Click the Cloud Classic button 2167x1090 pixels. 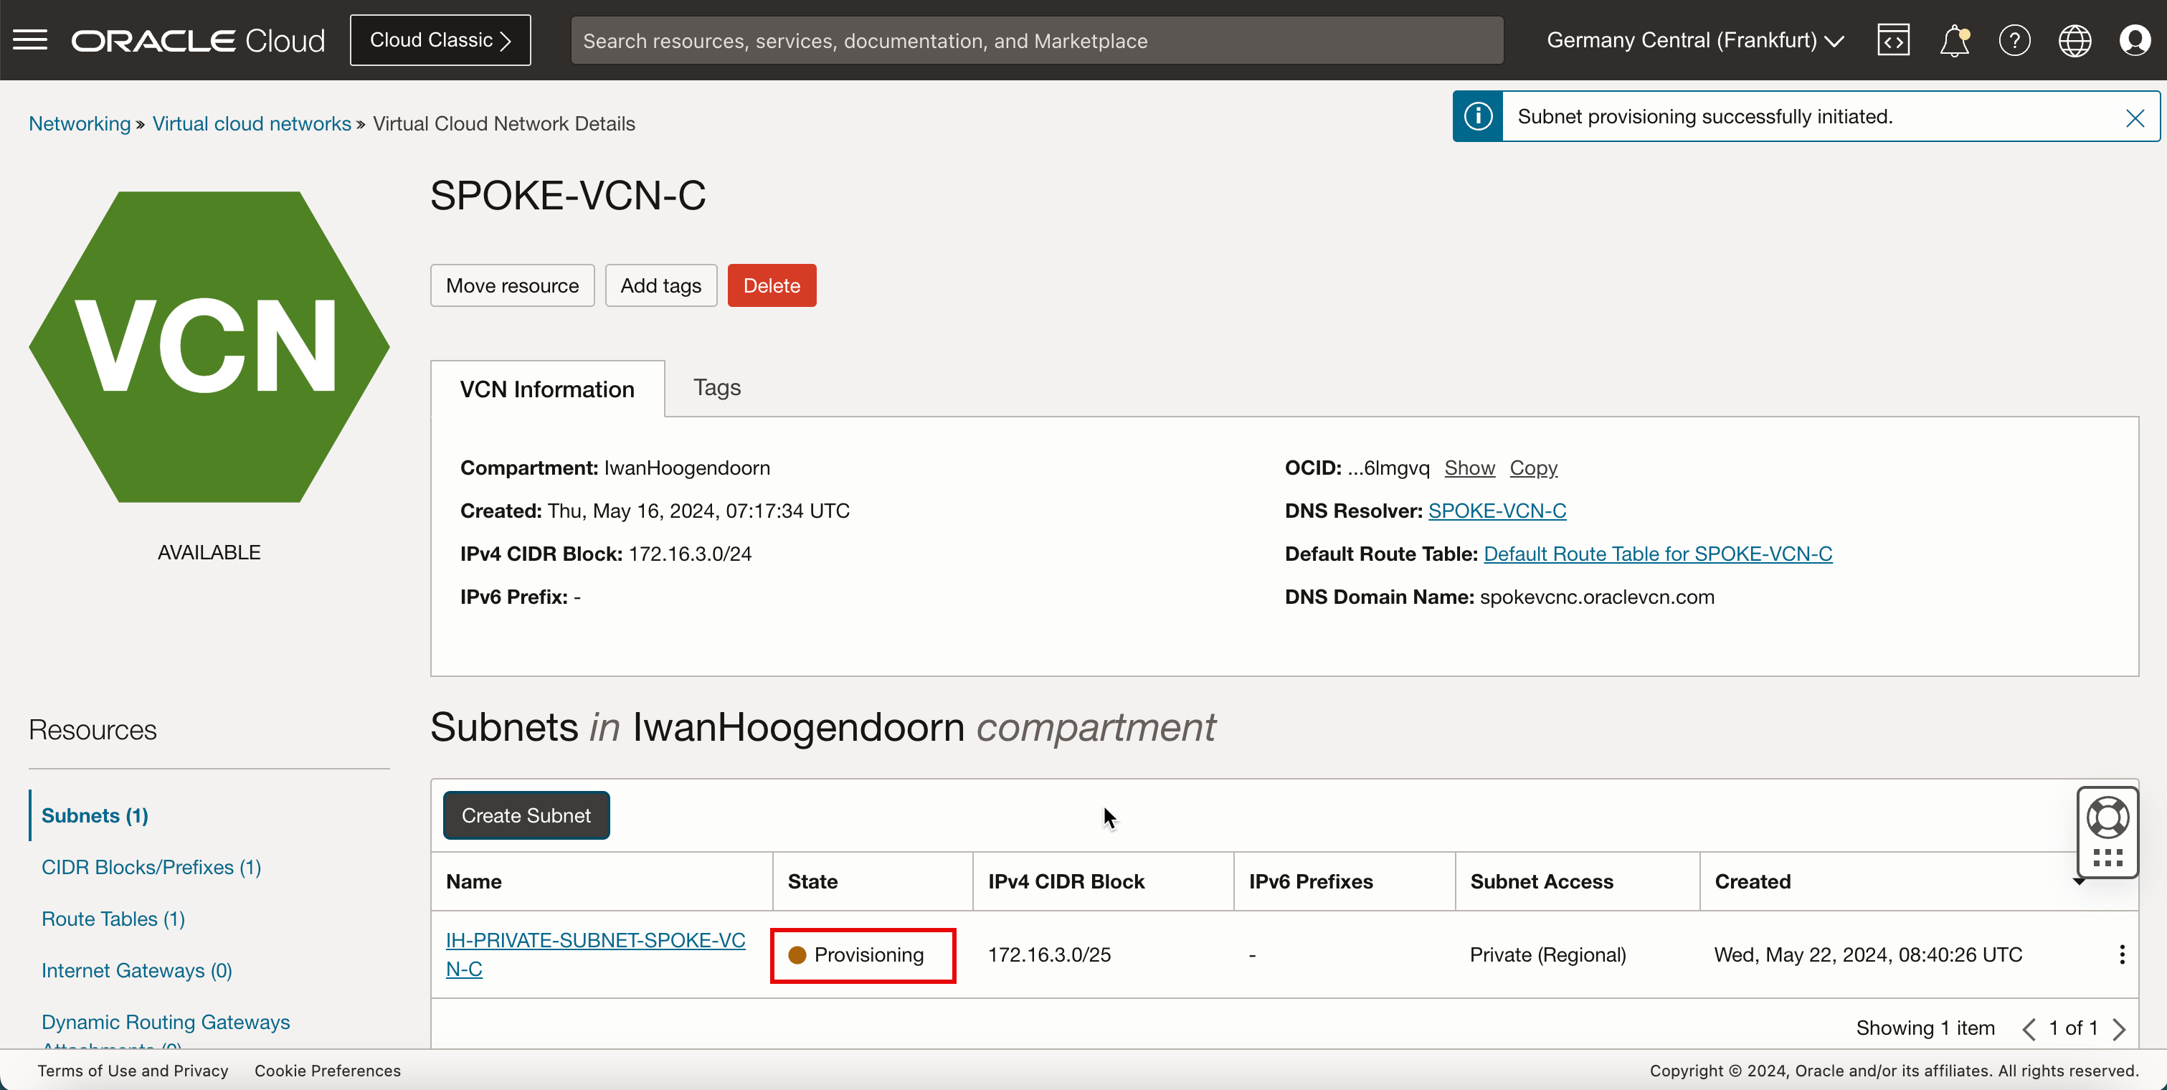tap(440, 39)
